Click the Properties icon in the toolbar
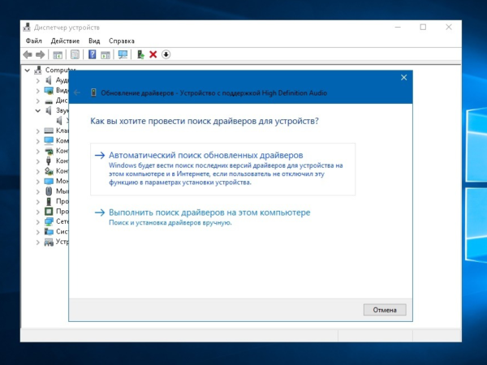The height and width of the screenshot is (365, 487). coord(75,54)
